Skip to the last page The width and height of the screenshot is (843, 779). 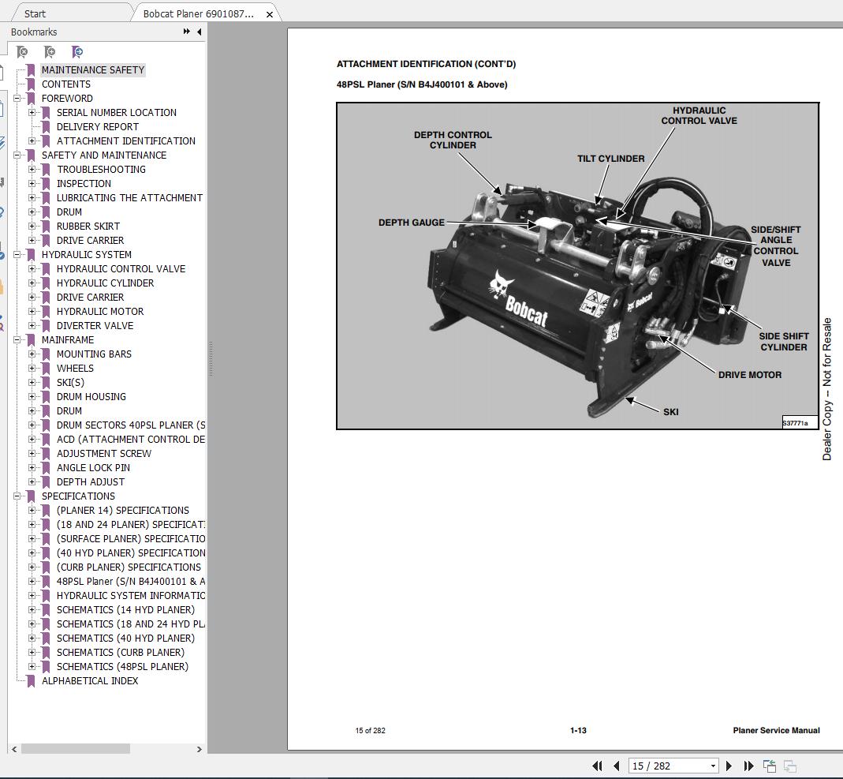click(x=748, y=766)
